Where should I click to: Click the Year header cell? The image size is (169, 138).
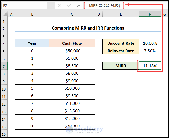32,43
